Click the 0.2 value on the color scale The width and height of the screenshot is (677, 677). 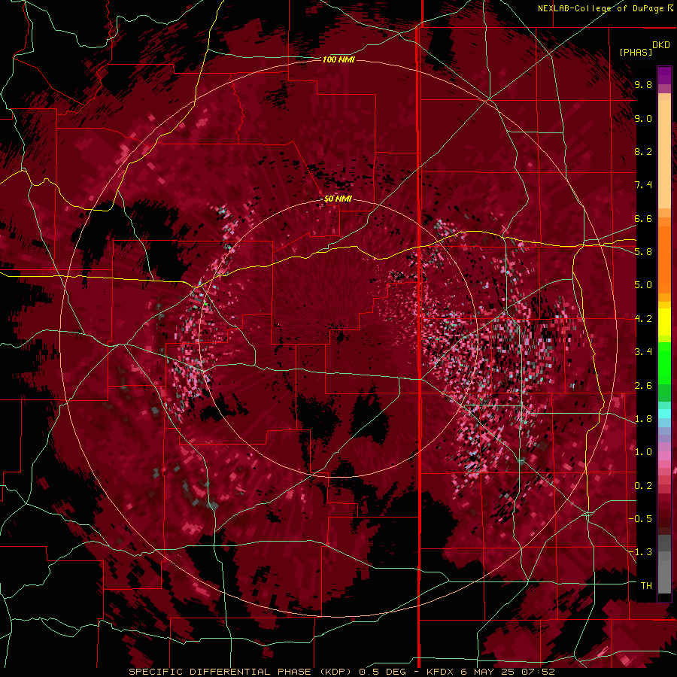click(x=643, y=486)
